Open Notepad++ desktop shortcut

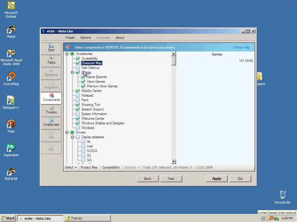pyautogui.click(x=11, y=103)
